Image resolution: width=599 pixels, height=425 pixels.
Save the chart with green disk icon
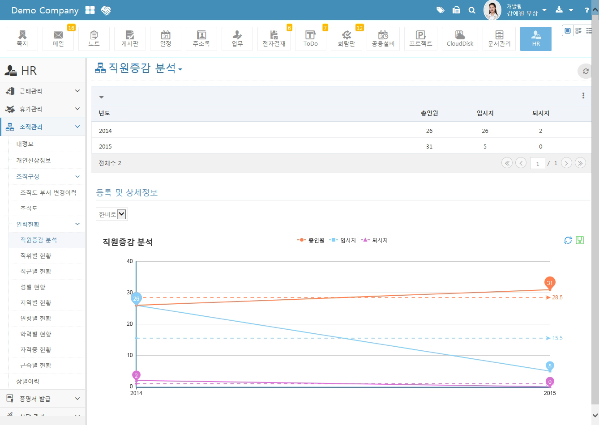(580, 240)
